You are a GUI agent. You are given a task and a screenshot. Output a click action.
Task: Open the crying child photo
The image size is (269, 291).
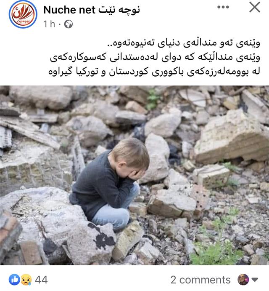(x=134, y=175)
